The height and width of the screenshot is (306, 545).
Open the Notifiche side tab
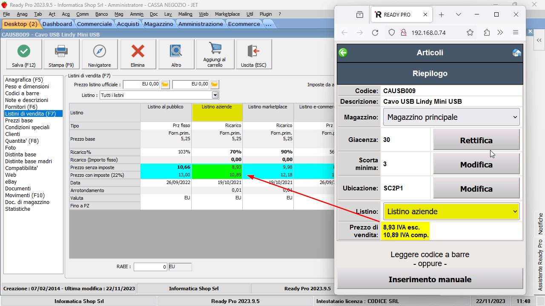click(540, 224)
